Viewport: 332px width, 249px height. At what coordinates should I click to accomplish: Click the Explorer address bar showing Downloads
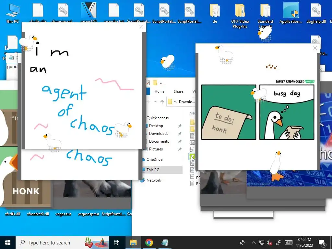[x=181, y=102]
